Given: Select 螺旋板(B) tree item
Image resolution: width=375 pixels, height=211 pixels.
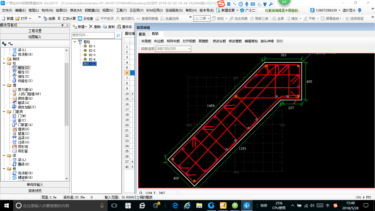Looking at the screenshot, I should click(25, 177).
